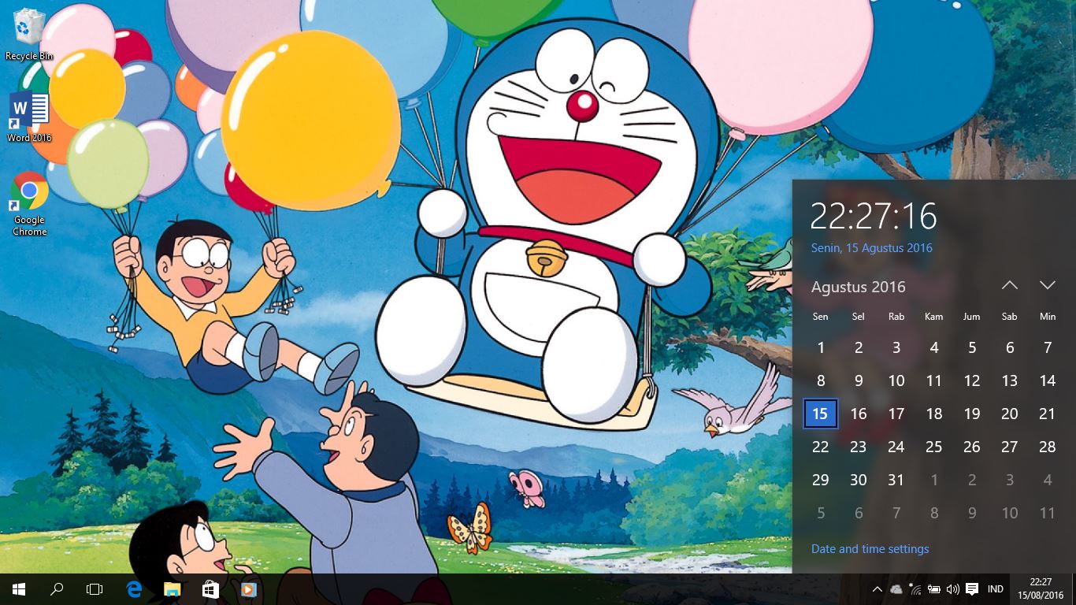
Task: Open the Wi-Fi network tray icon
Action: [x=915, y=589]
